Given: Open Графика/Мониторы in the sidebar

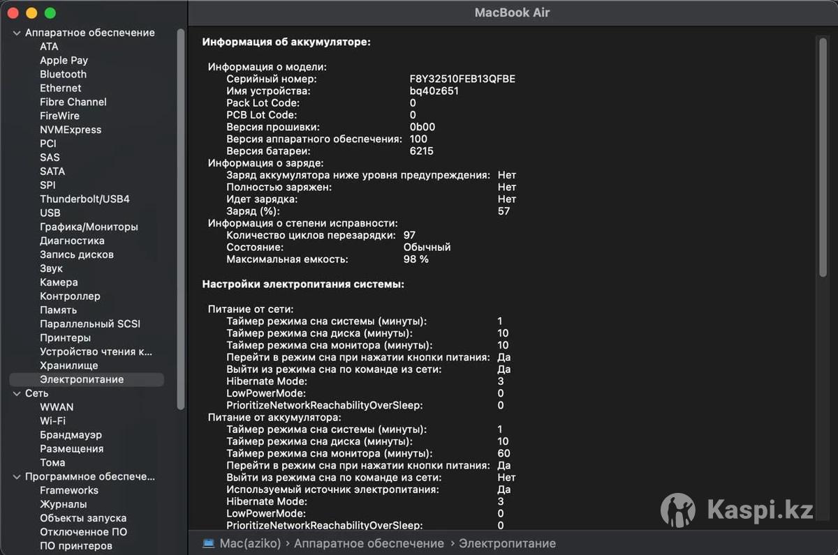Looking at the screenshot, I should click(x=89, y=227).
